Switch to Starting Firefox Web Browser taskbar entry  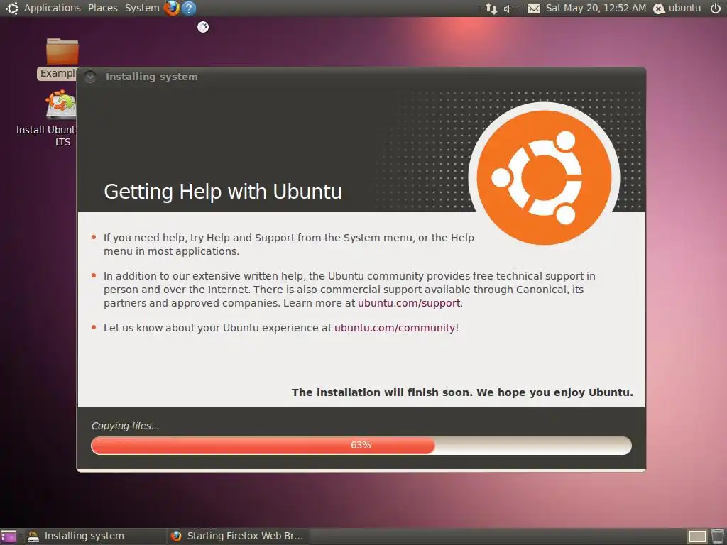pyautogui.click(x=237, y=536)
